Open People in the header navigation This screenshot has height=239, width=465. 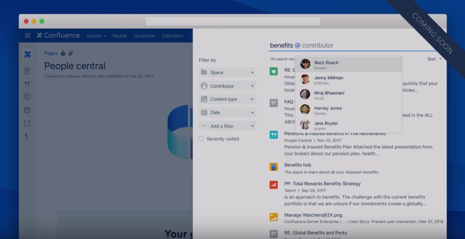120,36
